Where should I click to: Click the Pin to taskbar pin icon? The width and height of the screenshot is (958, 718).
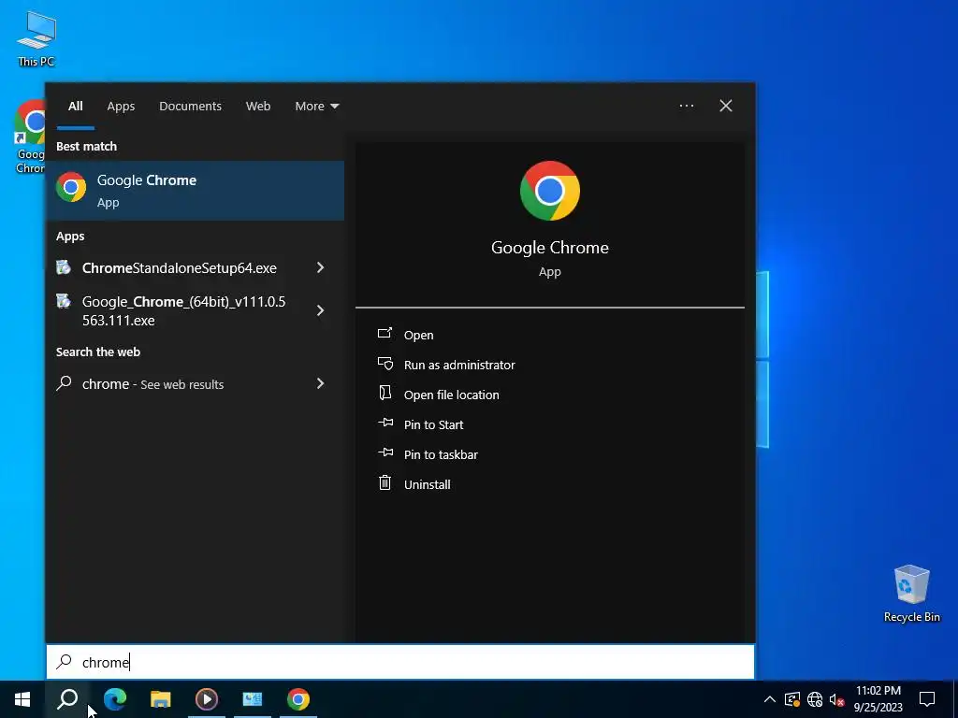[x=385, y=452]
